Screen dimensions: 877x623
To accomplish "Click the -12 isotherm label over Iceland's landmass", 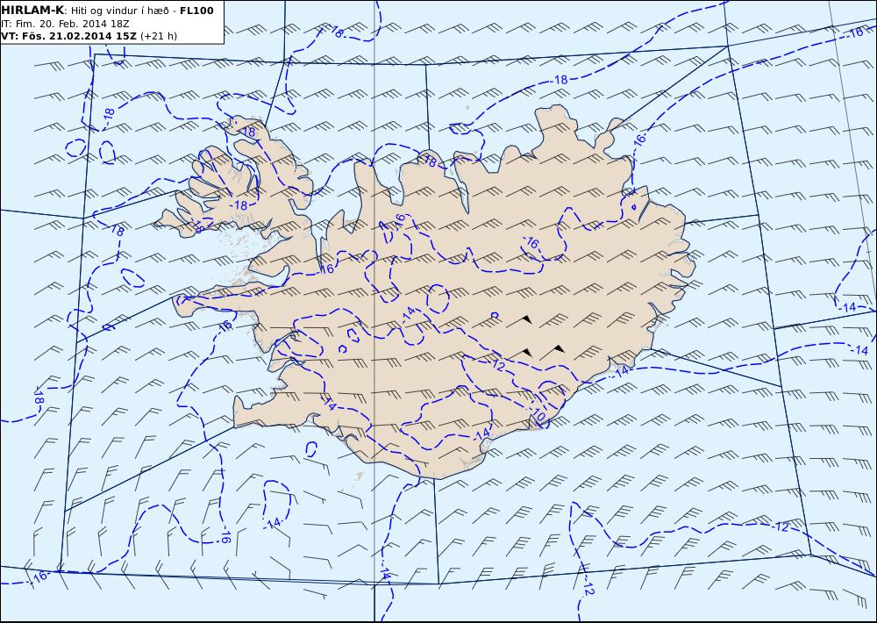I will (498, 365).
